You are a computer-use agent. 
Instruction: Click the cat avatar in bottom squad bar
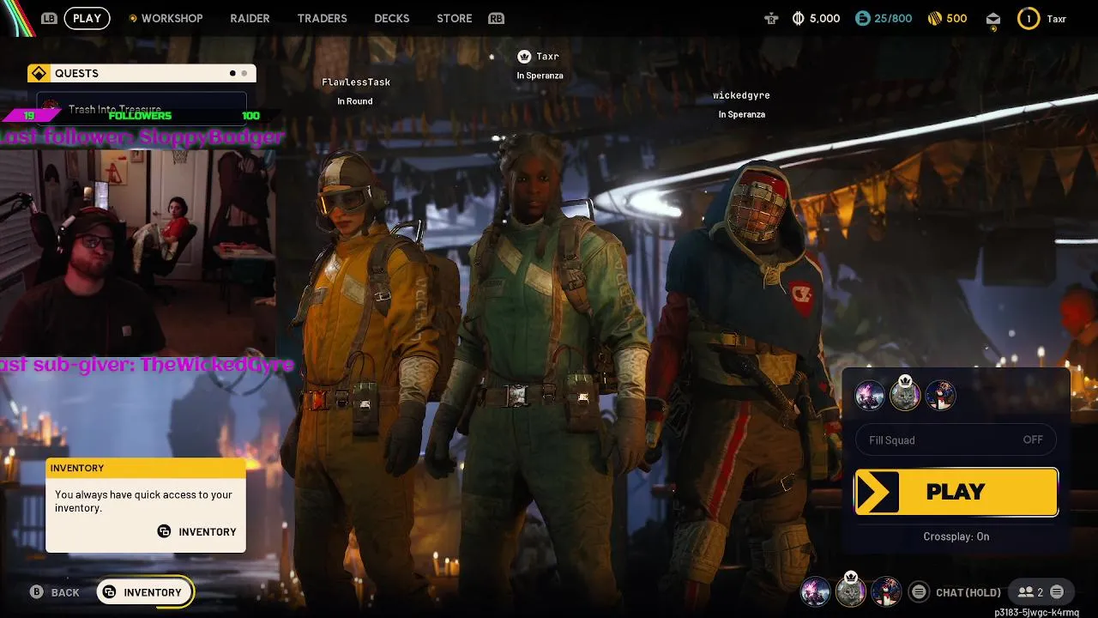click(850, 591)
